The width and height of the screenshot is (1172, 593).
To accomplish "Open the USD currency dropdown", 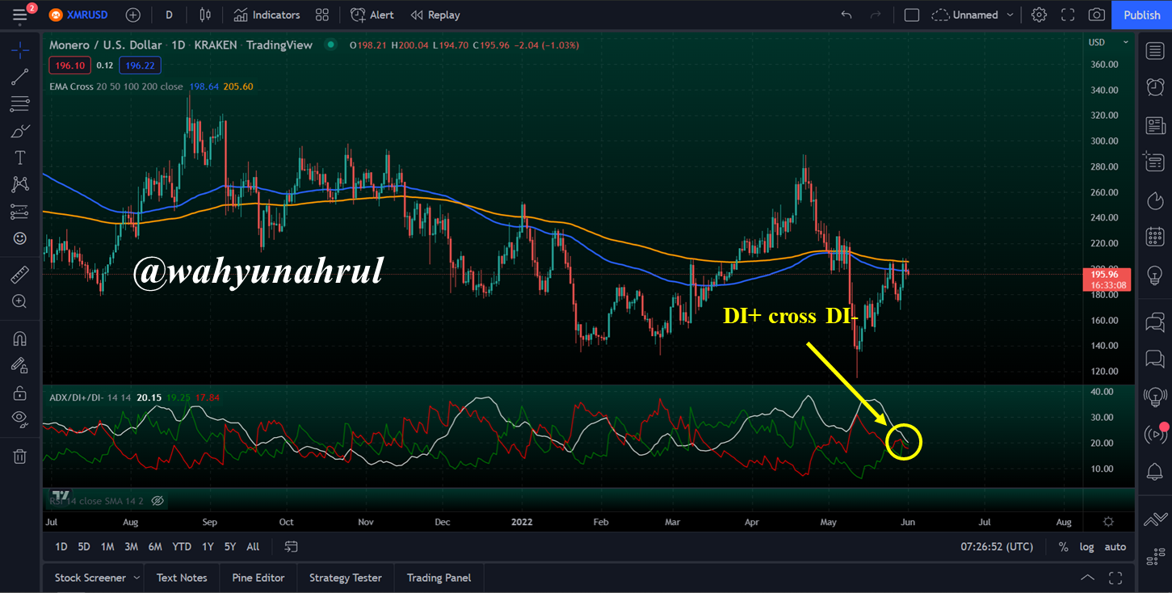I will (1108, 42).
